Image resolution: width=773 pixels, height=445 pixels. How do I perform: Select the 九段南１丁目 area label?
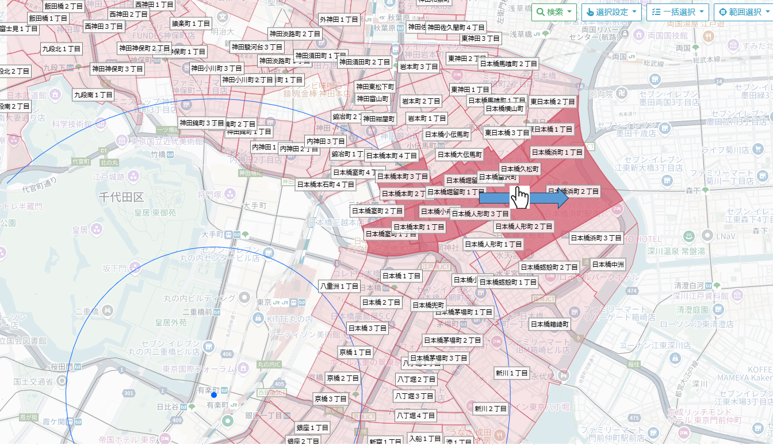click(x=93, y=94)
